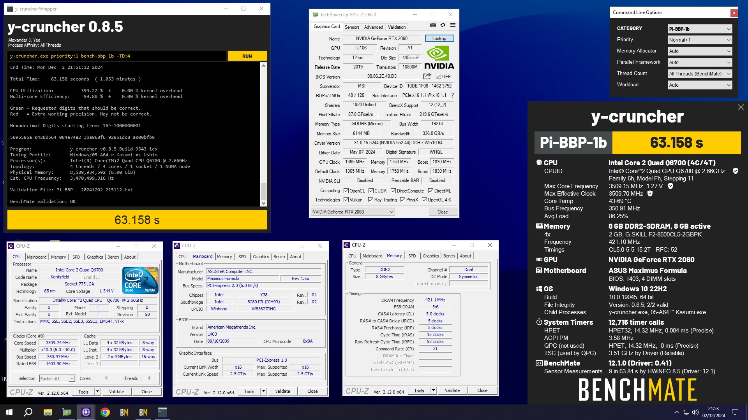Click the NVIDIA logo in GPU-Z
Viewport: 748px width, 420px height.
(439, 58)
